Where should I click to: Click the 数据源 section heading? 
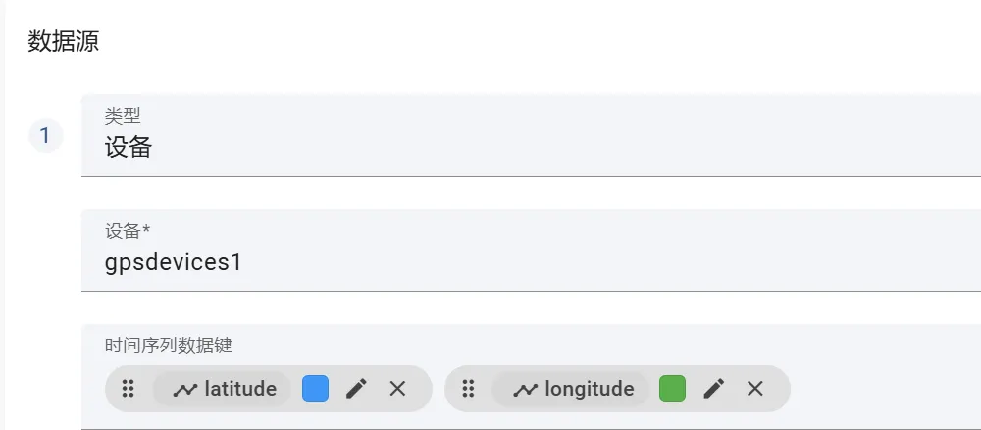63,41
